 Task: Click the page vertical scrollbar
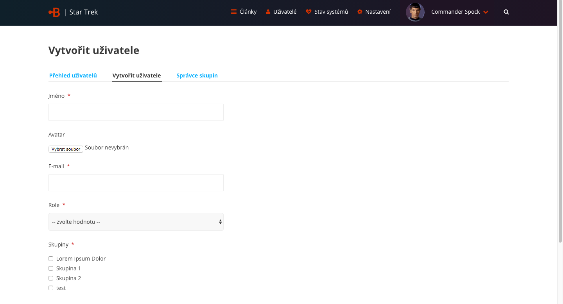point(560,121)
